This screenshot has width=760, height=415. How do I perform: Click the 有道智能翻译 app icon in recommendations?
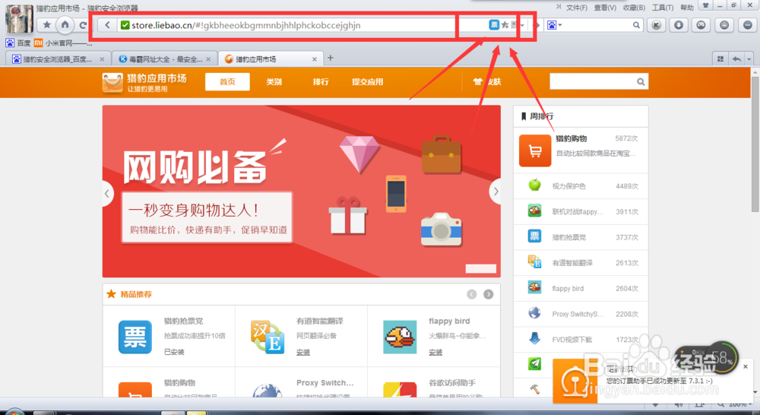267,337
